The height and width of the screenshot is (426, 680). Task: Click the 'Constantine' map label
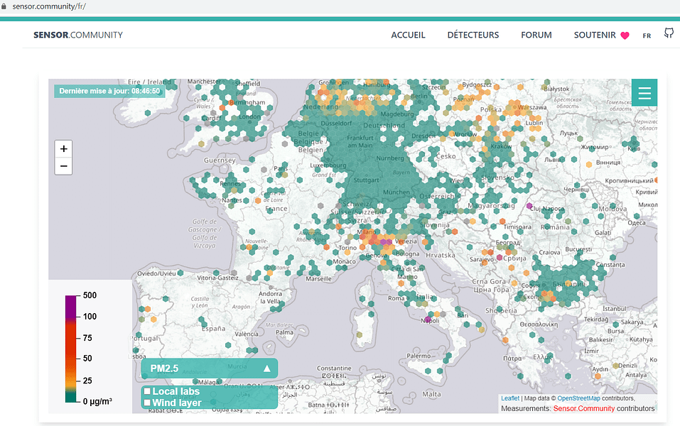(x=334, y=368)
